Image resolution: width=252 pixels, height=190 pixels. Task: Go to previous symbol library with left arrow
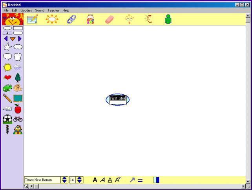pos(6,39)
